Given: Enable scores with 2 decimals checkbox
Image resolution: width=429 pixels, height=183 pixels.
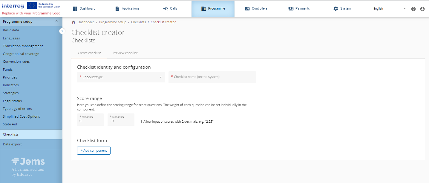Looking at the screenshot, I should 140,122.
